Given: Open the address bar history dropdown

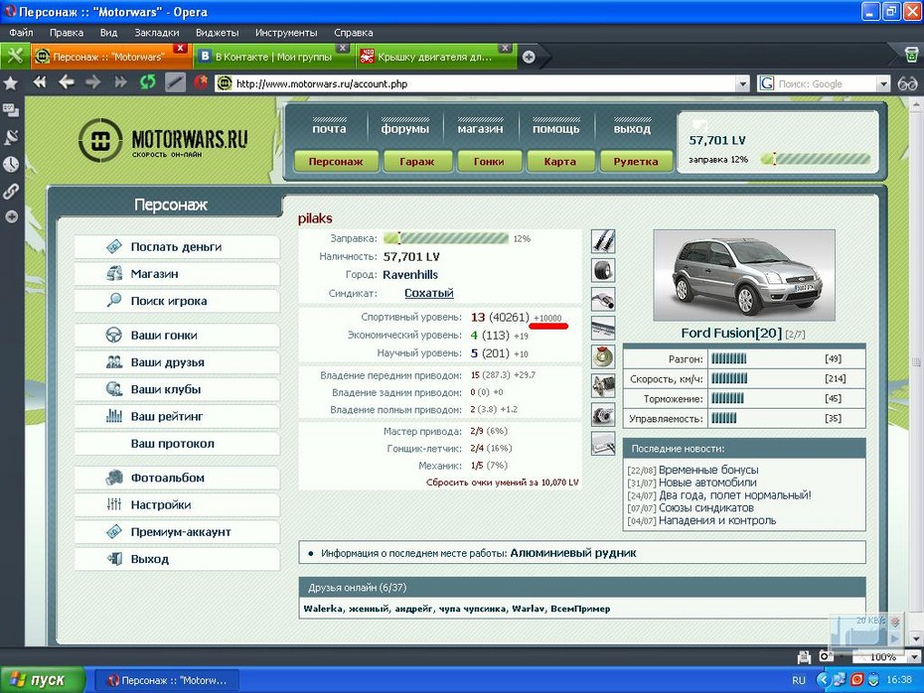Looking at the screenshot, I should tap(742, 84).
